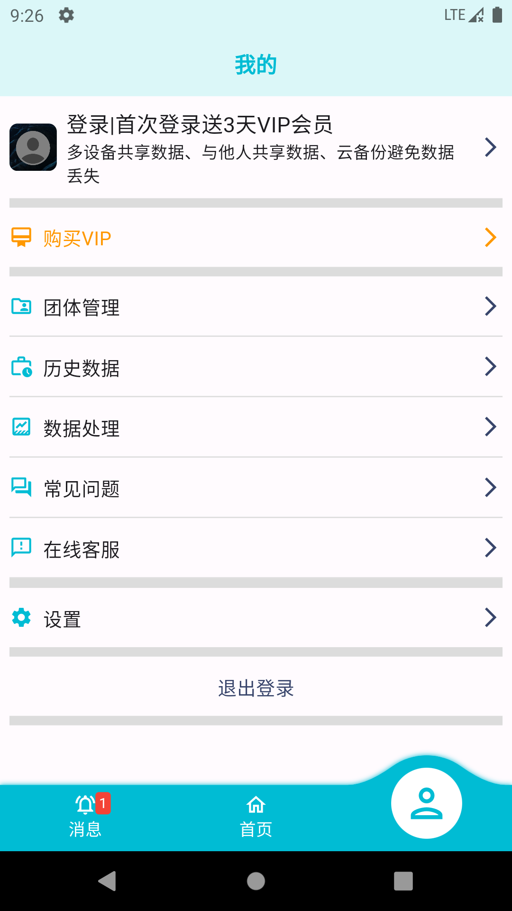Tap the 团体管理 folder icon
The height and width of the screenshot is (911, 512).
tap(21, 306)
